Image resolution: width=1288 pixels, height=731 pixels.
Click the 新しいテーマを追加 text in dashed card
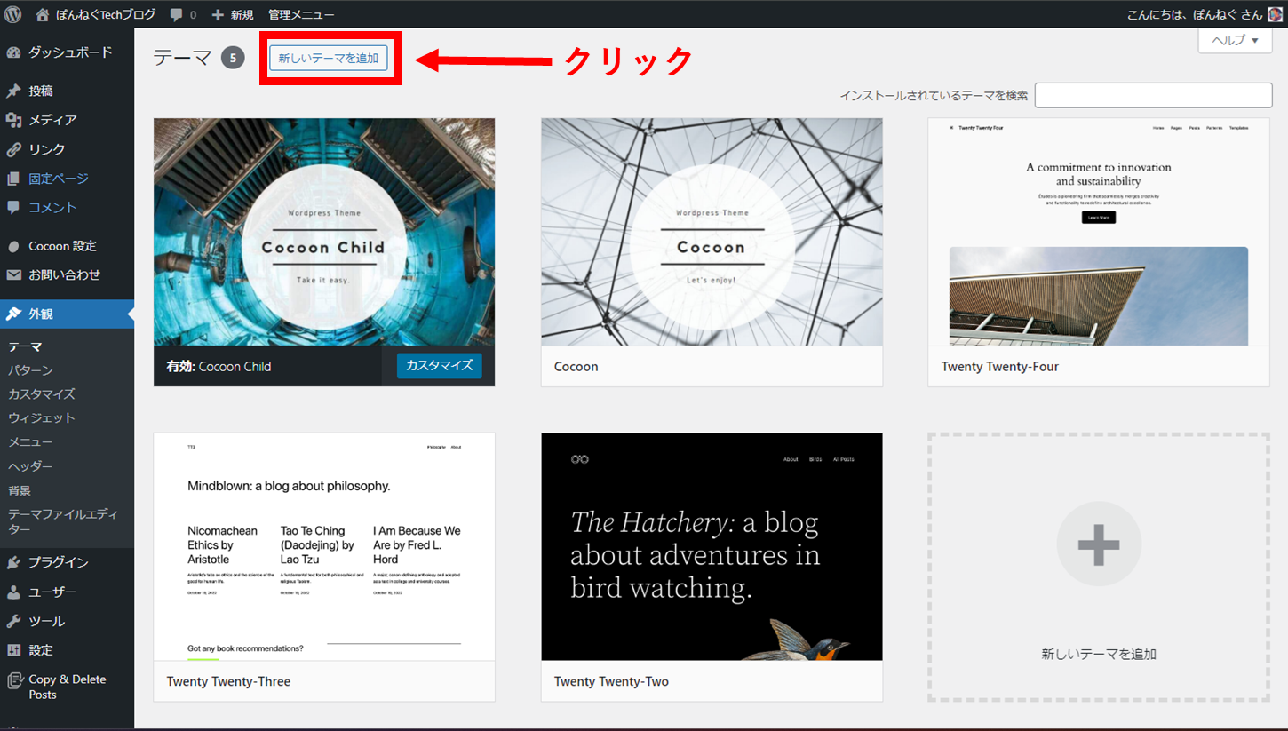(1099, 654)
